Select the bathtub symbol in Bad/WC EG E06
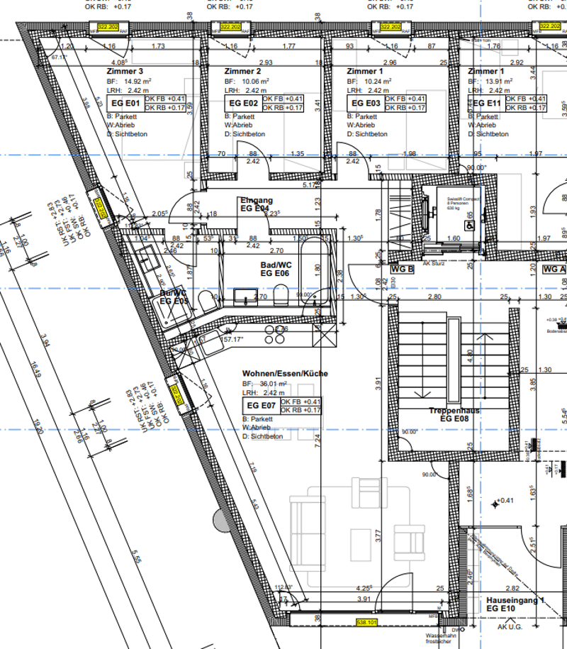 pos(314,272)
